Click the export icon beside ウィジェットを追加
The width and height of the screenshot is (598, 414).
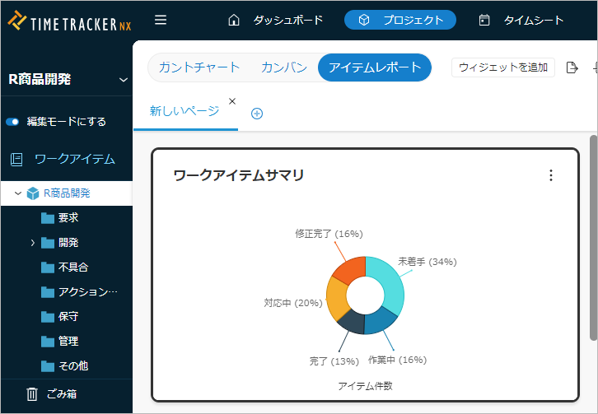tap(573, 67)
